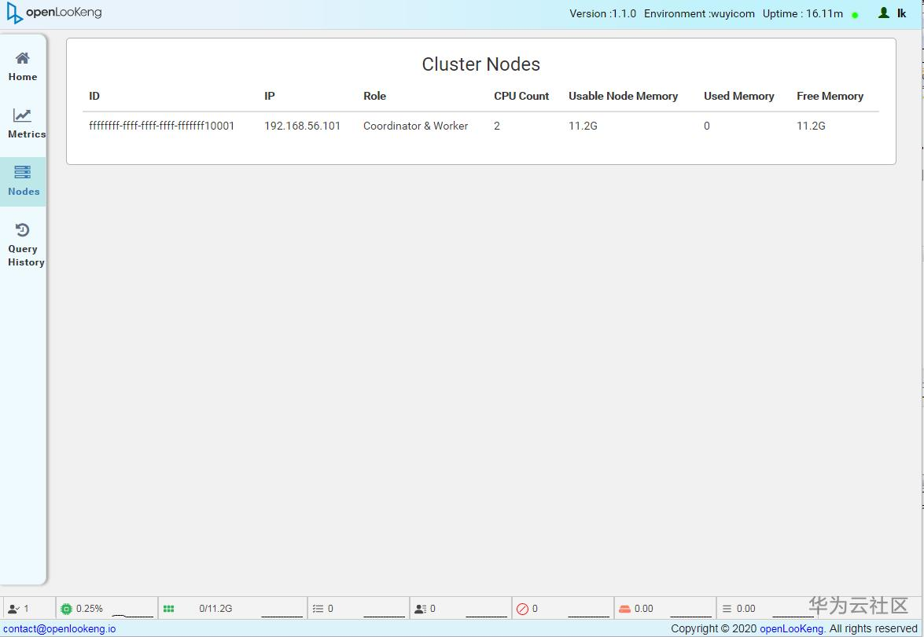Click the green status dot beside Uptime

855,15
